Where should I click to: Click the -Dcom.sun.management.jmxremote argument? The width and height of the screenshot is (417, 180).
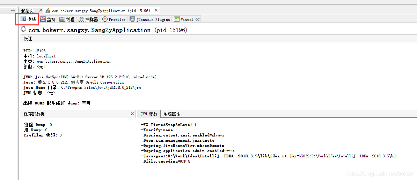pyautogui.click(x=178, y=141)
